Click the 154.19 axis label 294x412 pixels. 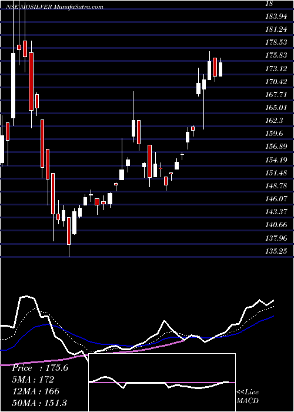(x=276, y=160)
